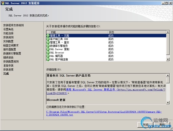173x131 pixels.
Task: Click the success icon beside 客户端工具 SDK
Action: (48, 39)
